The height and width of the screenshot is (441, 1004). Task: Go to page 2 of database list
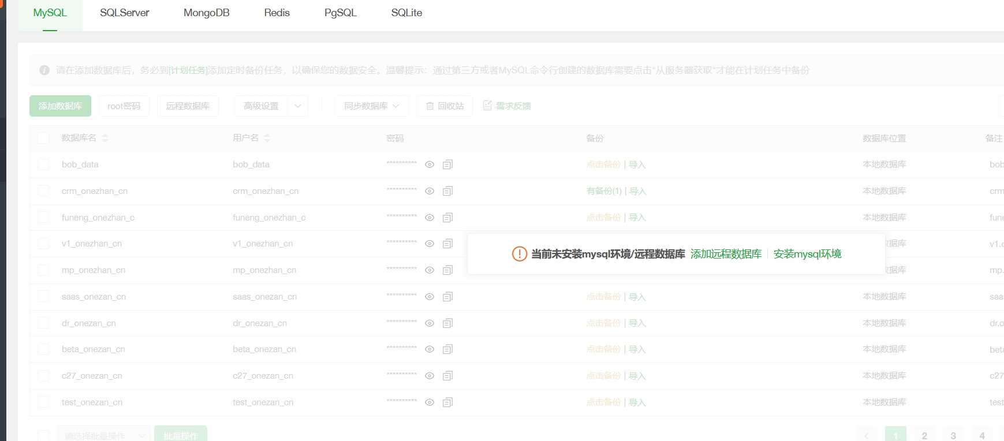coord(924,434)
